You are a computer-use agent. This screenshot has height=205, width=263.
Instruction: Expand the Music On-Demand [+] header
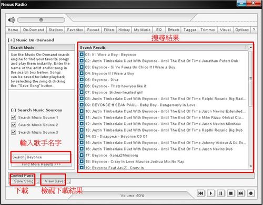(31, 40)
